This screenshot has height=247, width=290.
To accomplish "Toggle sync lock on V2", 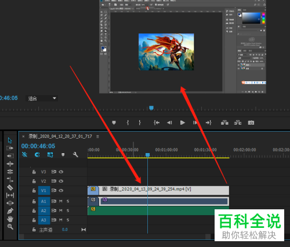I will pyautogui.click(x=54, y=181).
